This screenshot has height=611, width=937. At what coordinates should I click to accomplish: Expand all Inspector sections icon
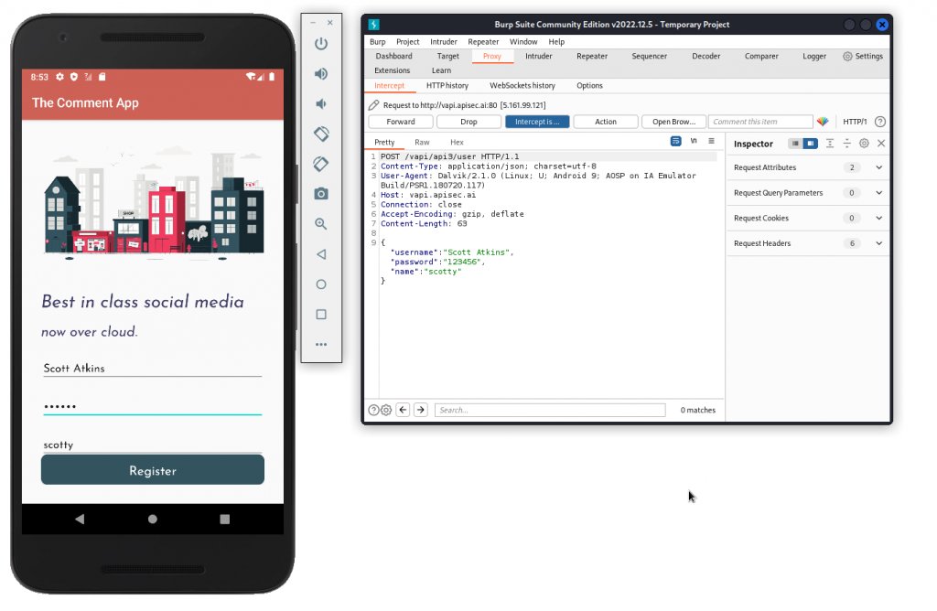[x=830, y=144]
